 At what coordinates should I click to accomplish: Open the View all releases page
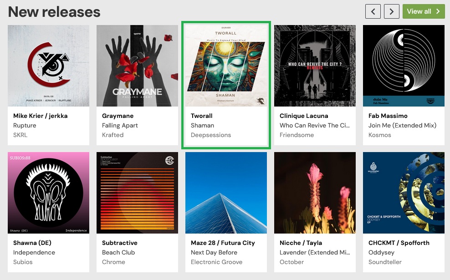coord(423,11)
